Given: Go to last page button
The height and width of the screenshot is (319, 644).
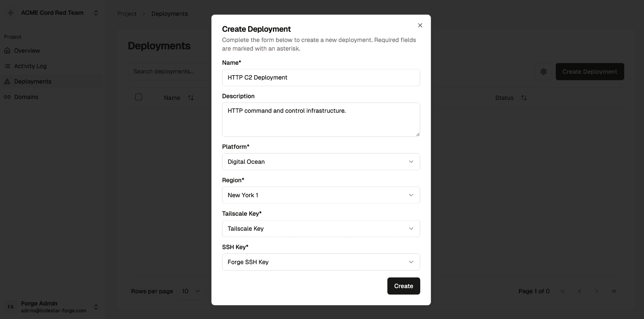Looking at the screenshot, I should (x=613, y=291).
